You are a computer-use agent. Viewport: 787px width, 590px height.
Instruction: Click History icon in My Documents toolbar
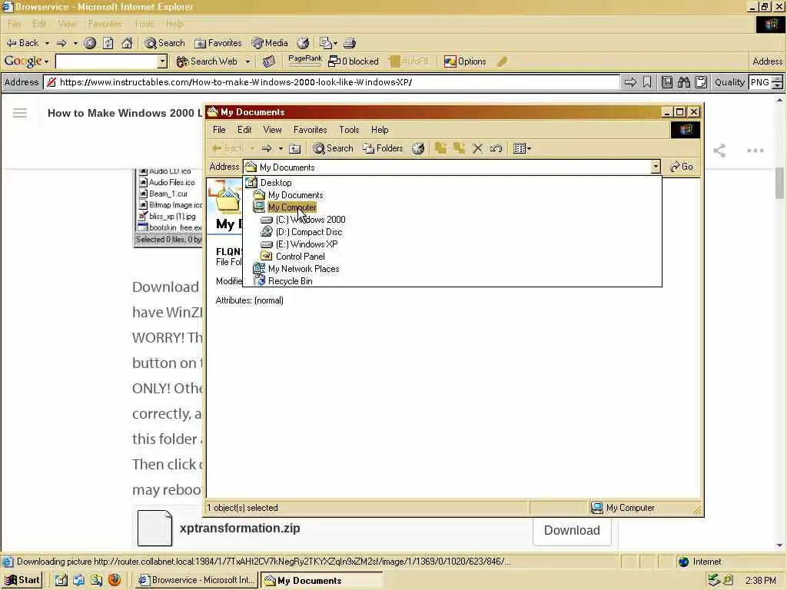click(x=418, y=148)
